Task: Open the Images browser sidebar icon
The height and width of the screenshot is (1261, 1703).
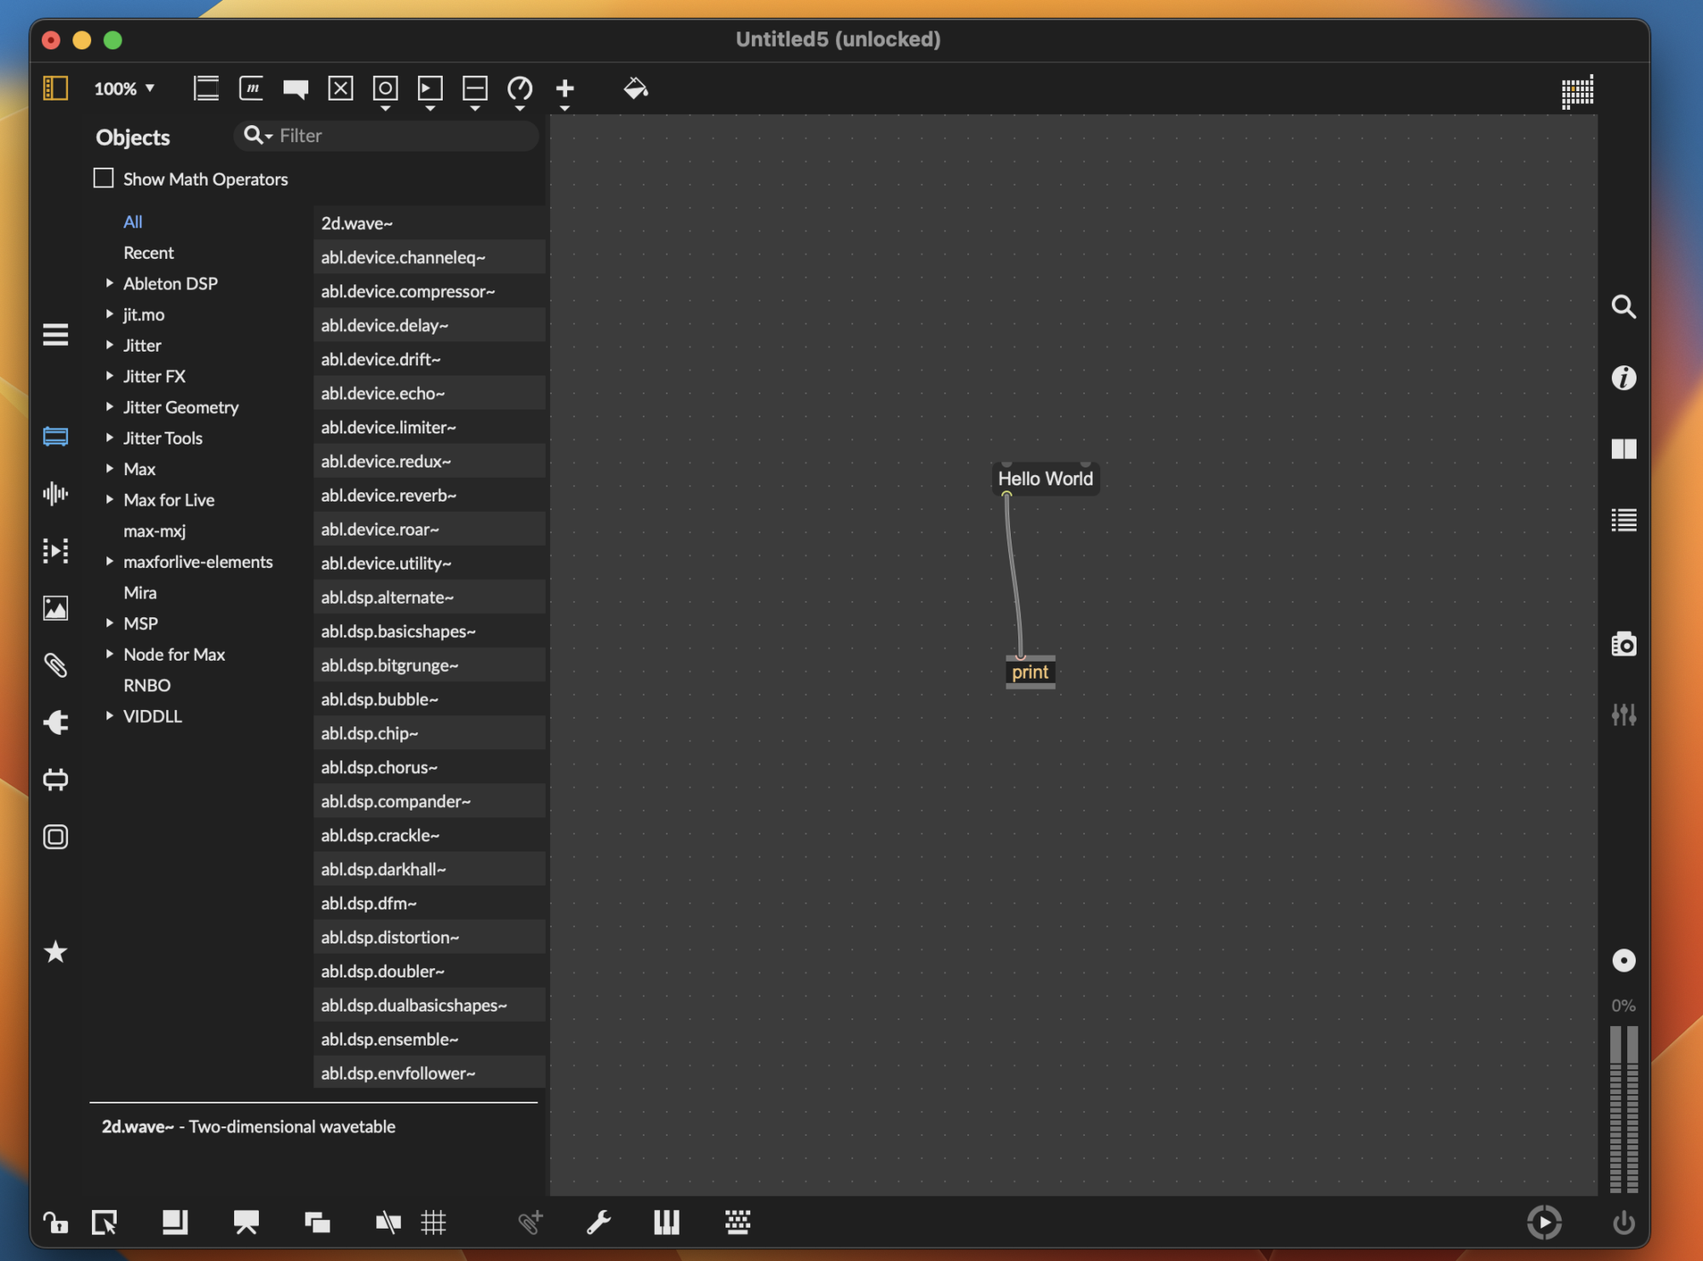Action: [x=55, y=608]
